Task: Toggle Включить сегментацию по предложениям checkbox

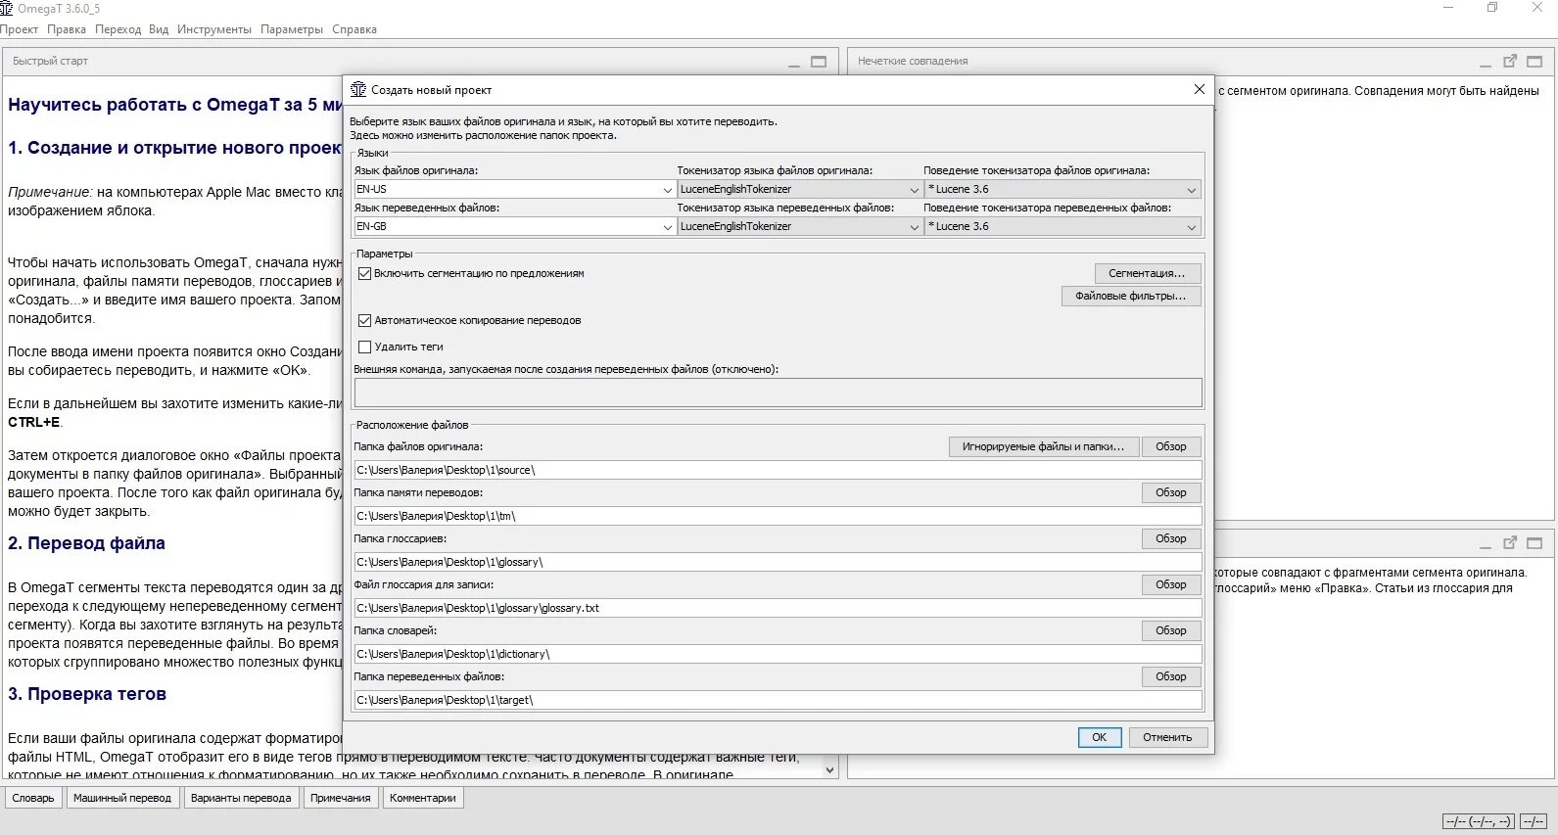Action: (364, 273)
